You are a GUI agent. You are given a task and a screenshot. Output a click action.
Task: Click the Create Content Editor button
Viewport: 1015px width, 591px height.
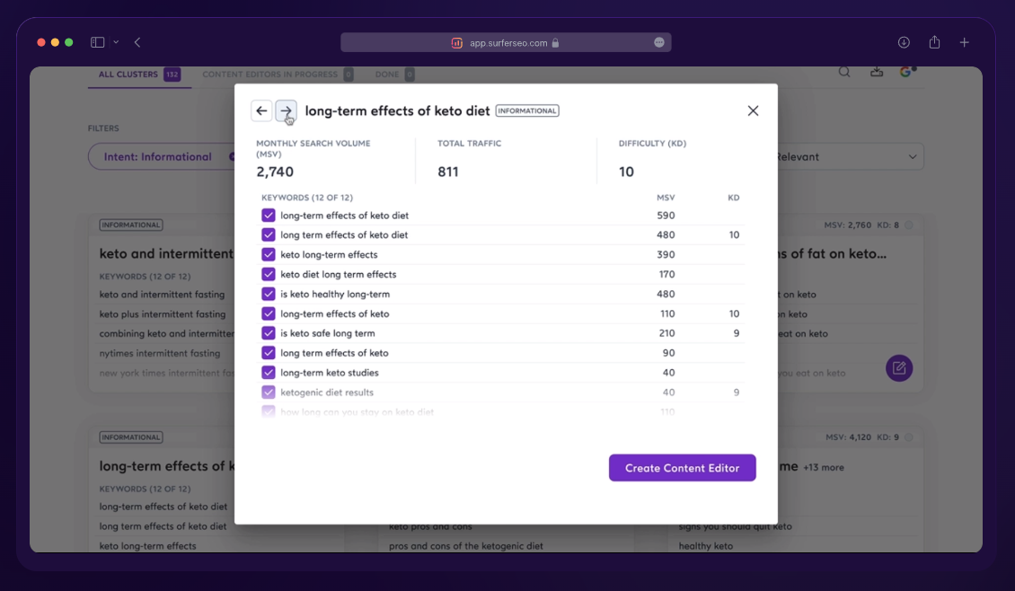682,468
